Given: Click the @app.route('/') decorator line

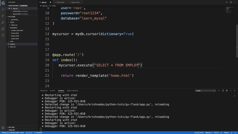Looking at the screenshot, I should [68, 55].
